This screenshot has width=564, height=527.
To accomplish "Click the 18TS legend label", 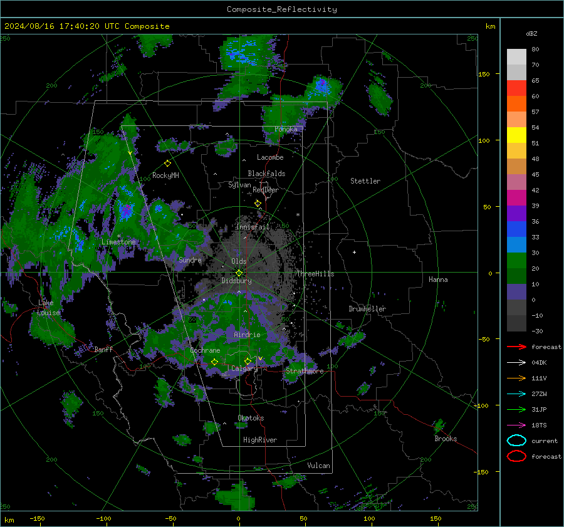I will [539, 425].
